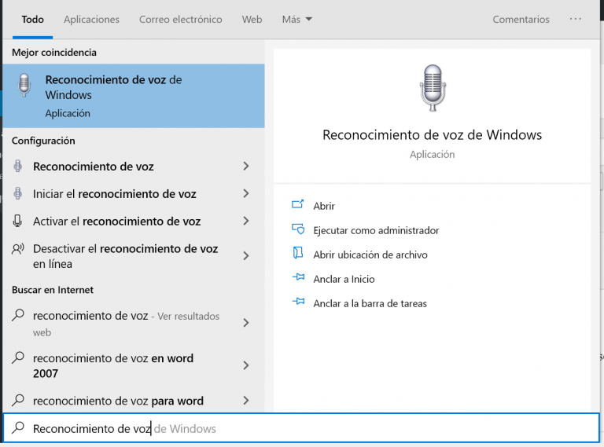The width and height of the screenshot is (604, 447).
Task: Select 'reconocimiento de voz en word 2007' suggestion
Action: pyautogui.click(x=133, y=365)
